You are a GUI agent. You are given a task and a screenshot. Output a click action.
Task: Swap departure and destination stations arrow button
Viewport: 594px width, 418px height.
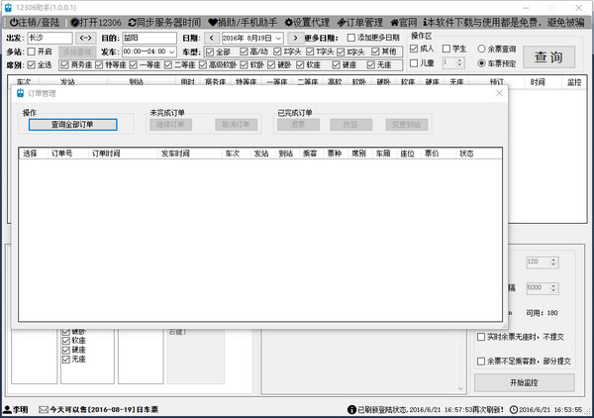86,38
